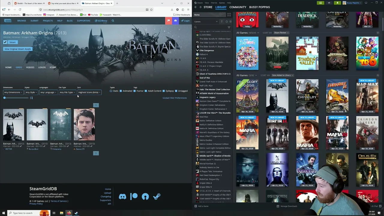
Task: Toggle the Epilepsy tag checkbox
Action: (164, 91)
